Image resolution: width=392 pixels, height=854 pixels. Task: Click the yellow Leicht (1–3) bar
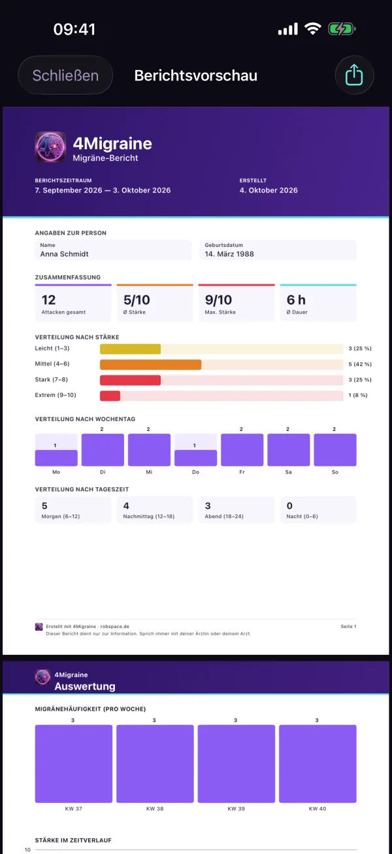(130, 349)
